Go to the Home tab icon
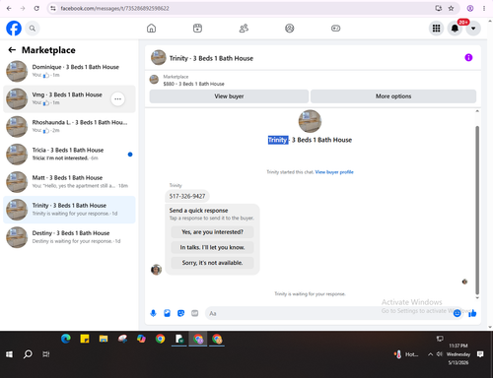 (x=151, y=29)
